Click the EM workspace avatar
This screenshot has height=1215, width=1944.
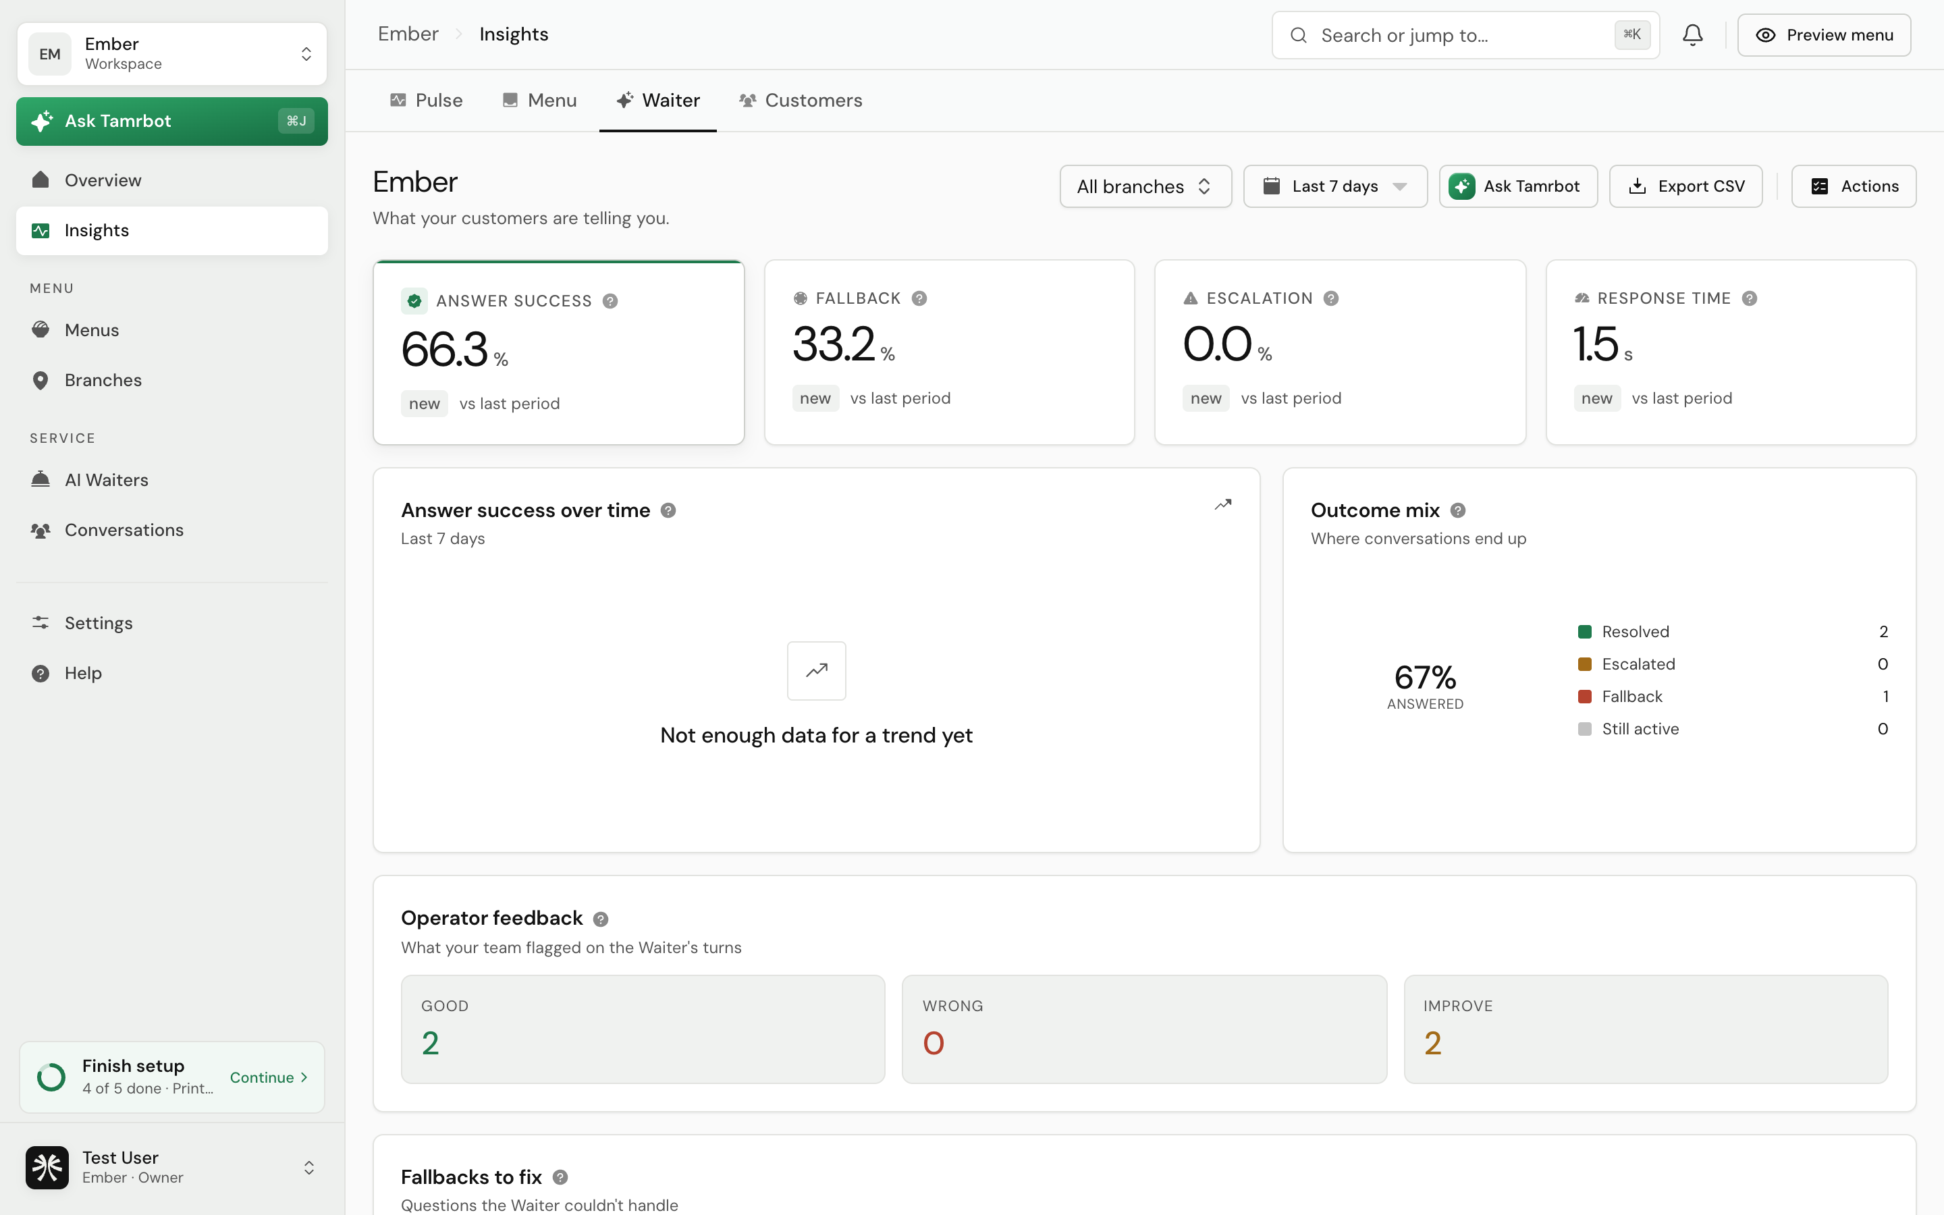pos(50,54)
